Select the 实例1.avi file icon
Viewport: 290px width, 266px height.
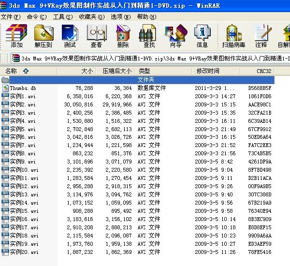coord(5,96)
